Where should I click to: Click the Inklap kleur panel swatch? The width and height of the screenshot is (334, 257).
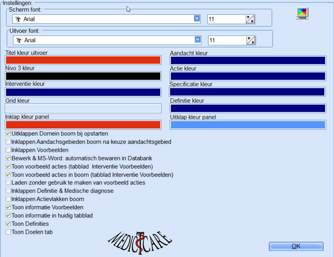click(83, 125)
